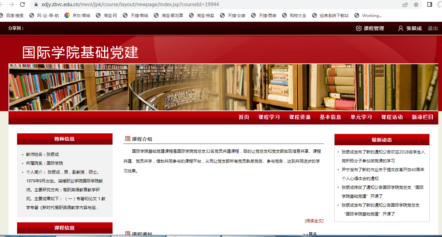
Task: Open the 基本信息 menu item
Action: [x=330, y=117]
